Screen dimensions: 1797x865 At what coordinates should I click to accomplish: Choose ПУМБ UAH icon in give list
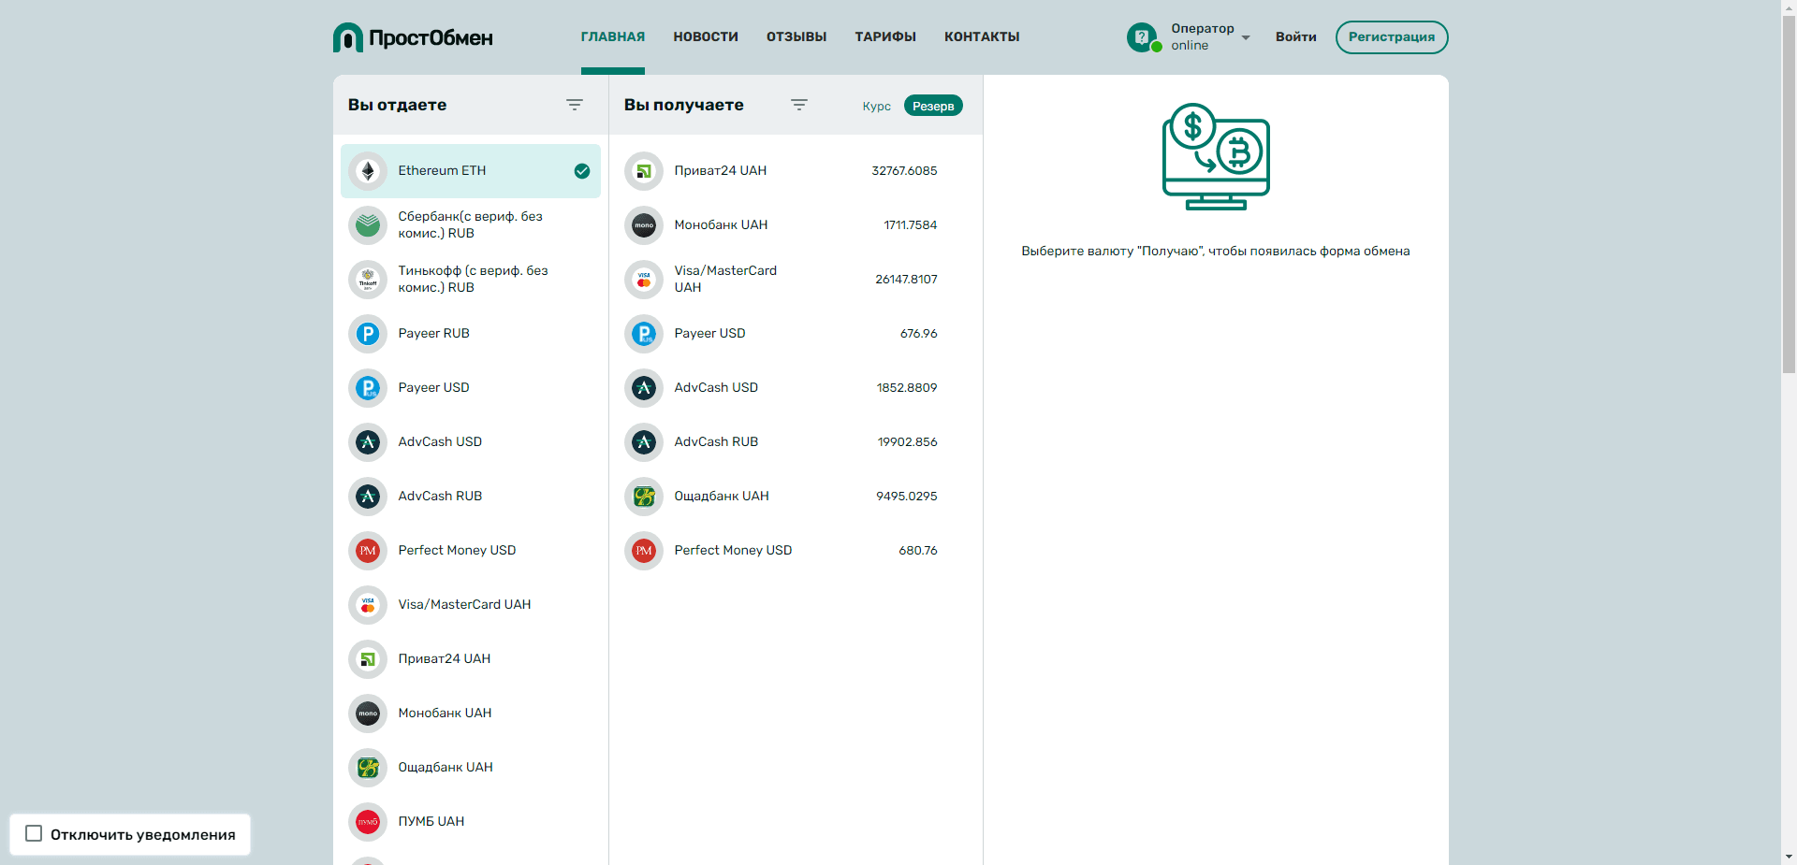(368, 822)
